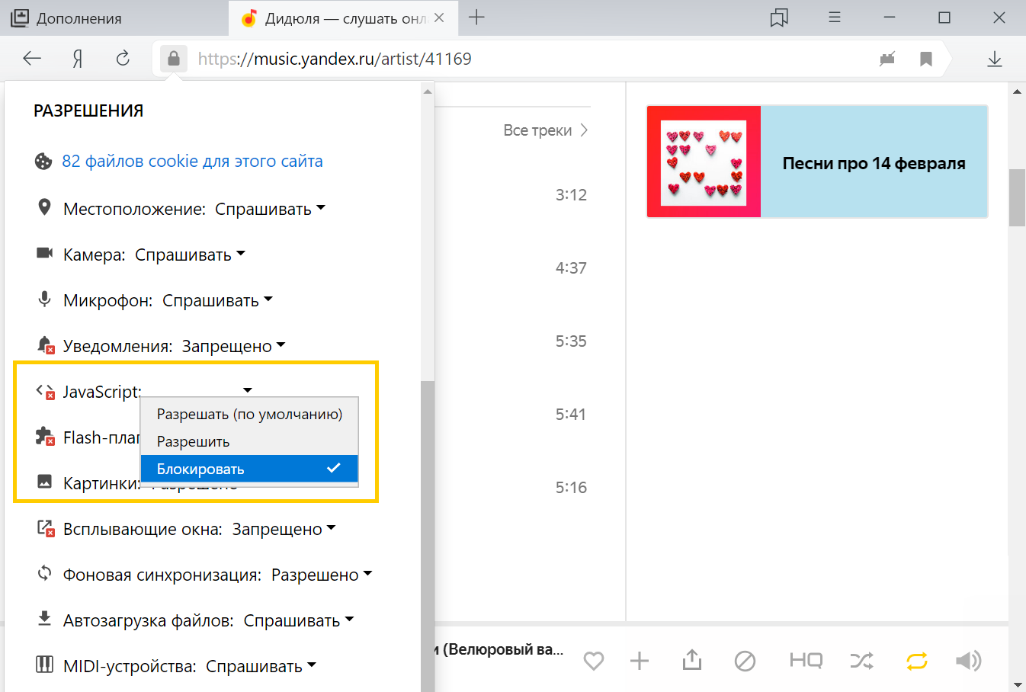This screenshot has width=1026, height=692.
Task: Close the Дидюля music tab
Action: (439, 18)
